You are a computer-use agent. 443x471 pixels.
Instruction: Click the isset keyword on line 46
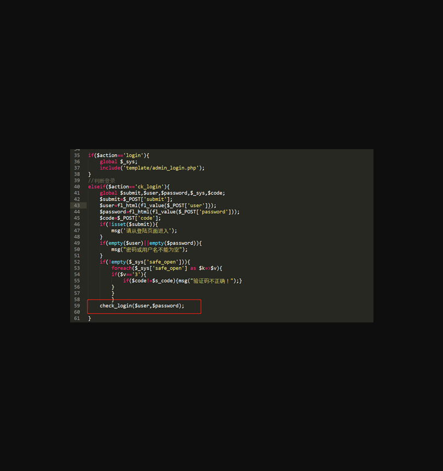pyautogui.click(x=118, y=225)
